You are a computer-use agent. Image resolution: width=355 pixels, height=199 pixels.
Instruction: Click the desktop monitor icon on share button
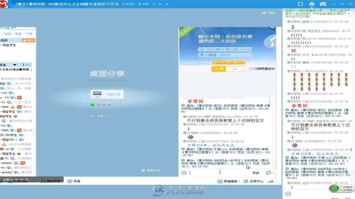[97, 94]
